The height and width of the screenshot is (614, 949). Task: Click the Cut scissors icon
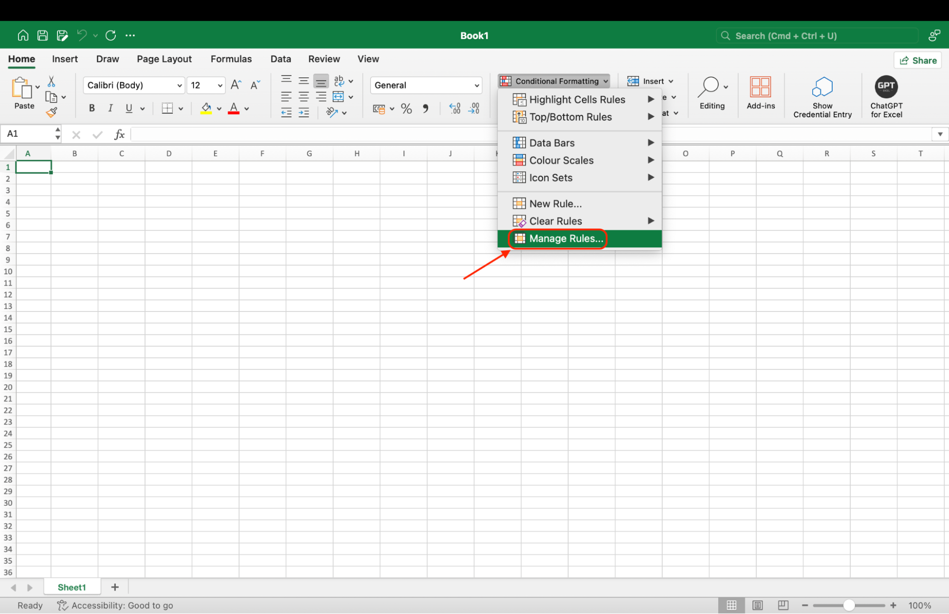tap(51, 81)
